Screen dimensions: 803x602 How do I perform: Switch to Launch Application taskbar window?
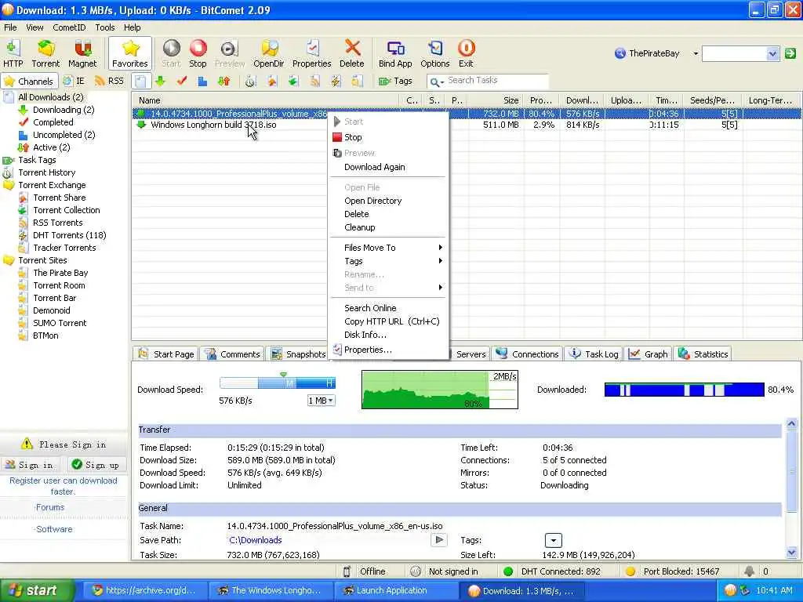395,590
